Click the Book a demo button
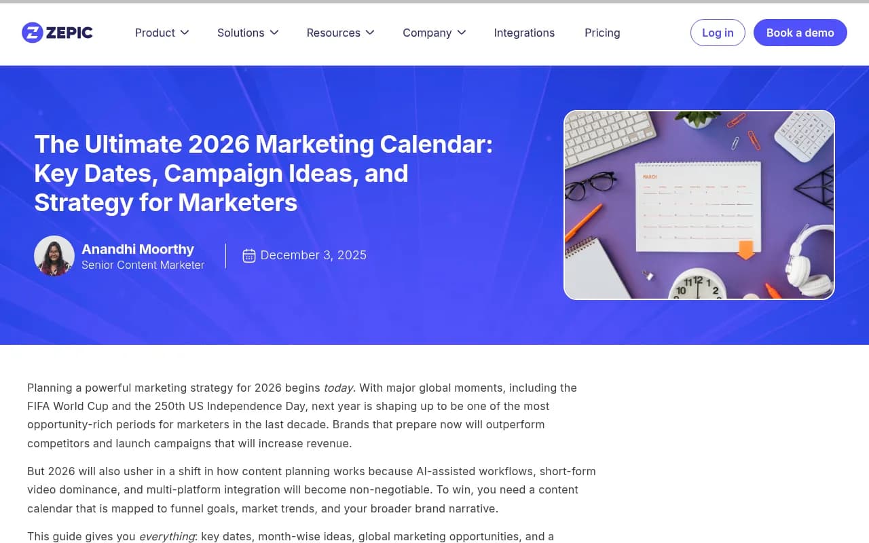 coord(800,32)
